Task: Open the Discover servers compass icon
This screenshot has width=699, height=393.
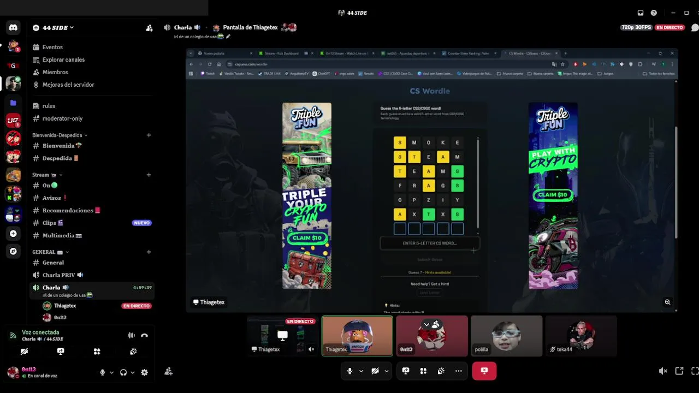Action: (x=13, y=251)
